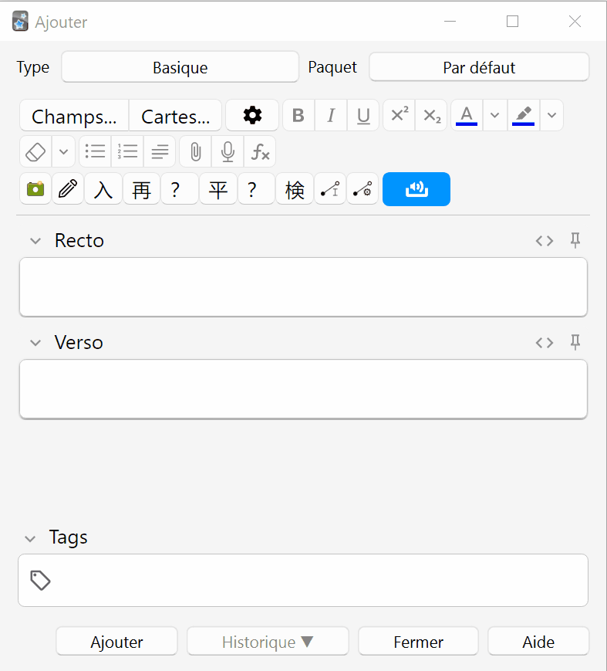Attach a media file with paperclip

coord(195,151)
